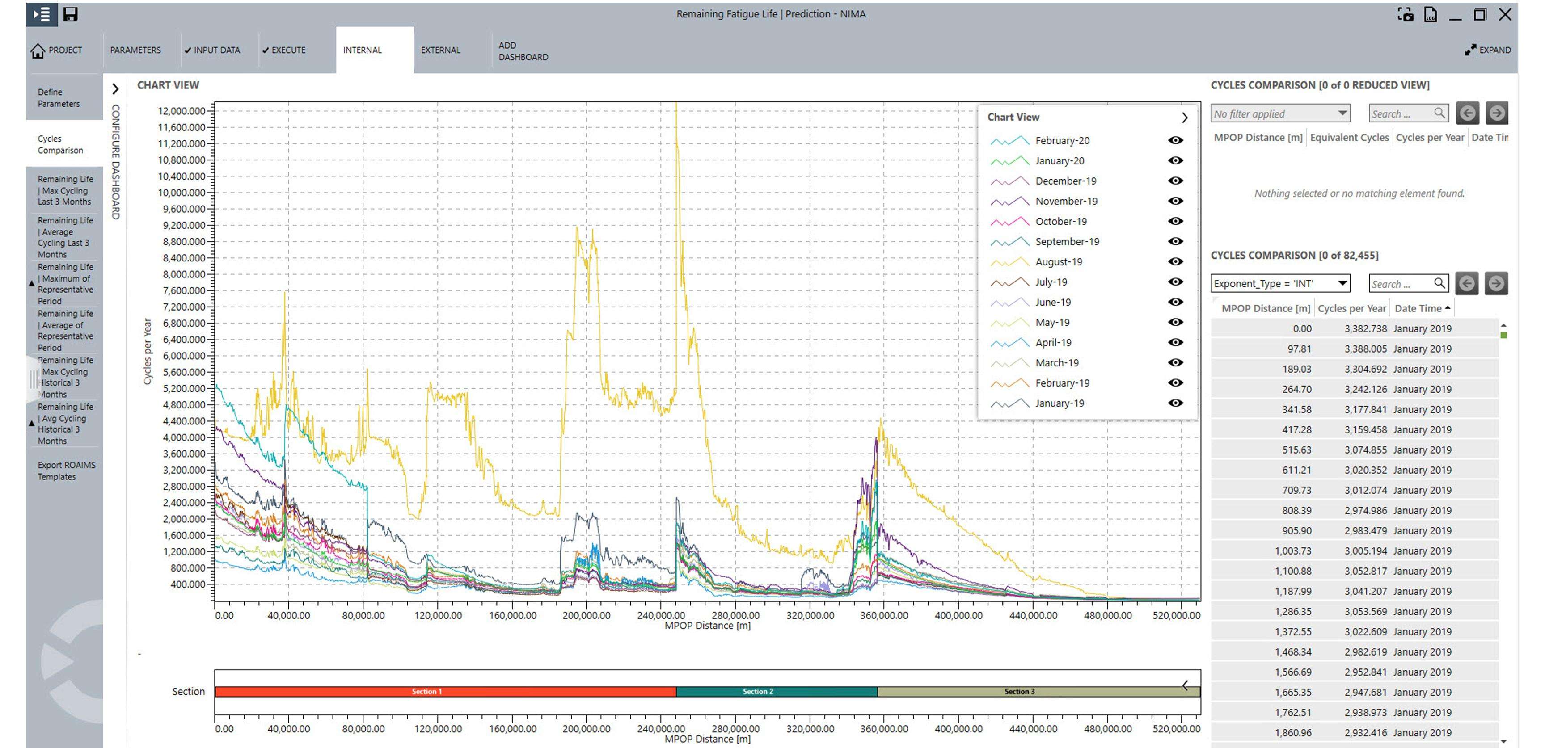Hide the January-20 series with eye icon
Image resolution: width=1545 pixels, height=748 pixels.
(x=1176, y=160)
